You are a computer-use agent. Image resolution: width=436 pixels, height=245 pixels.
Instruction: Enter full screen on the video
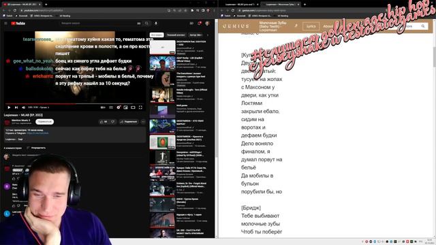(140, 108)
